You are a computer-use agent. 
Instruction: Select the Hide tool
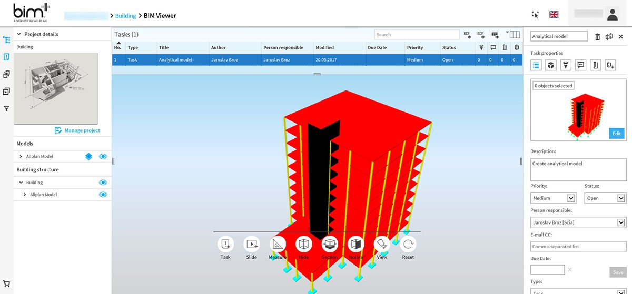point(304,244)
